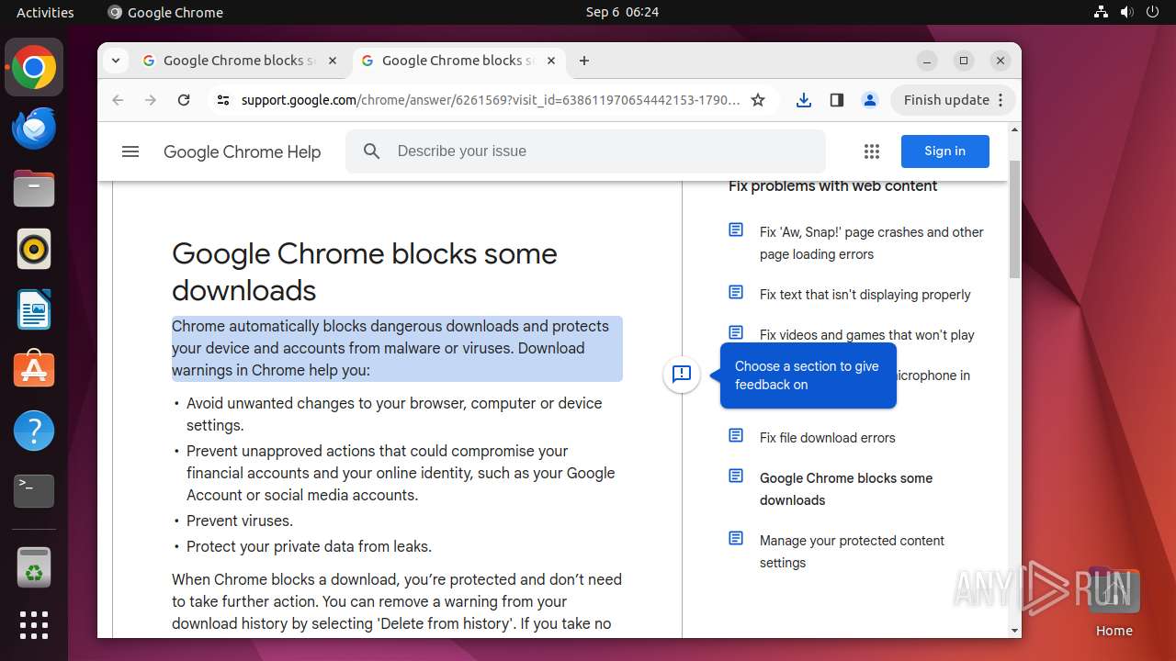
Task: Open the clock Sep 6 06:24 calendar
Action: point(622,12)
